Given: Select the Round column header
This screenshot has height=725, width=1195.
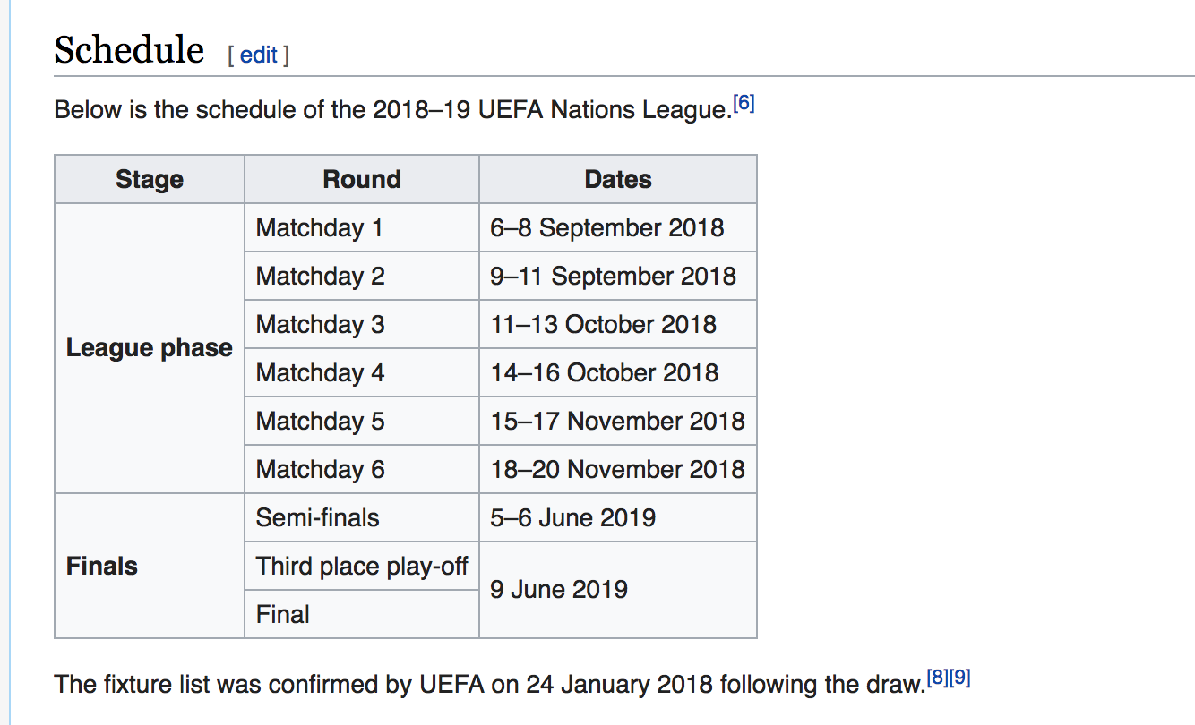Looking at the screenshot, I should 362,180.
